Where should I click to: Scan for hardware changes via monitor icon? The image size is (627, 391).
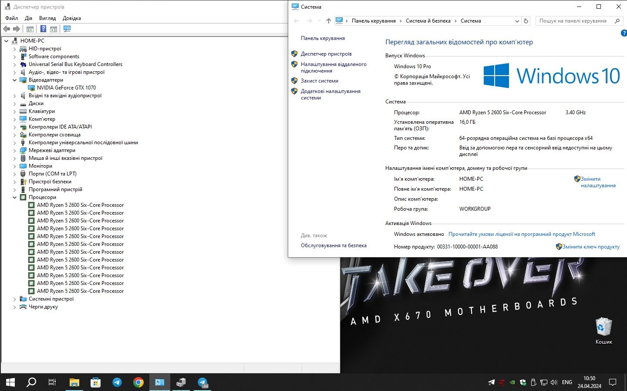(x=67, y=29)
